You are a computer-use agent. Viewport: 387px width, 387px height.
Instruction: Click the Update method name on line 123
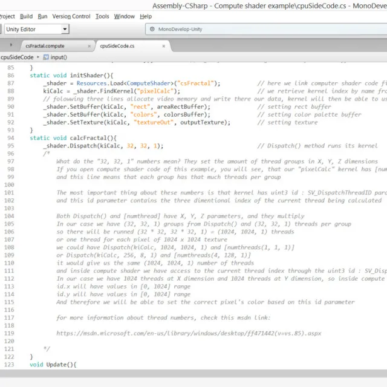pos(57,365)
